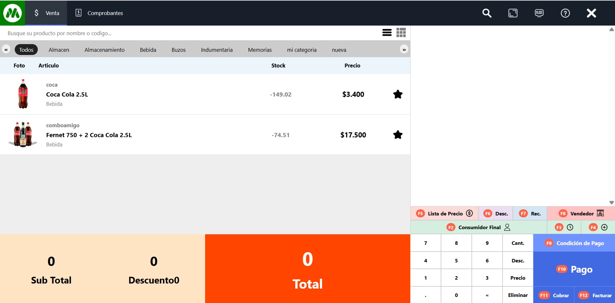Open the customer display screen icon
Image resolution: width=615 pixels, height=303 pixels.
539,13
